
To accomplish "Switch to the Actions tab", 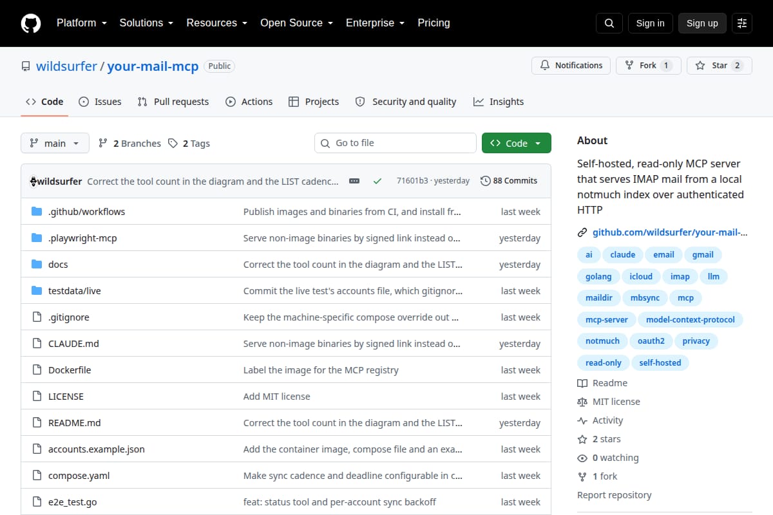I will (x=249, y=102).
